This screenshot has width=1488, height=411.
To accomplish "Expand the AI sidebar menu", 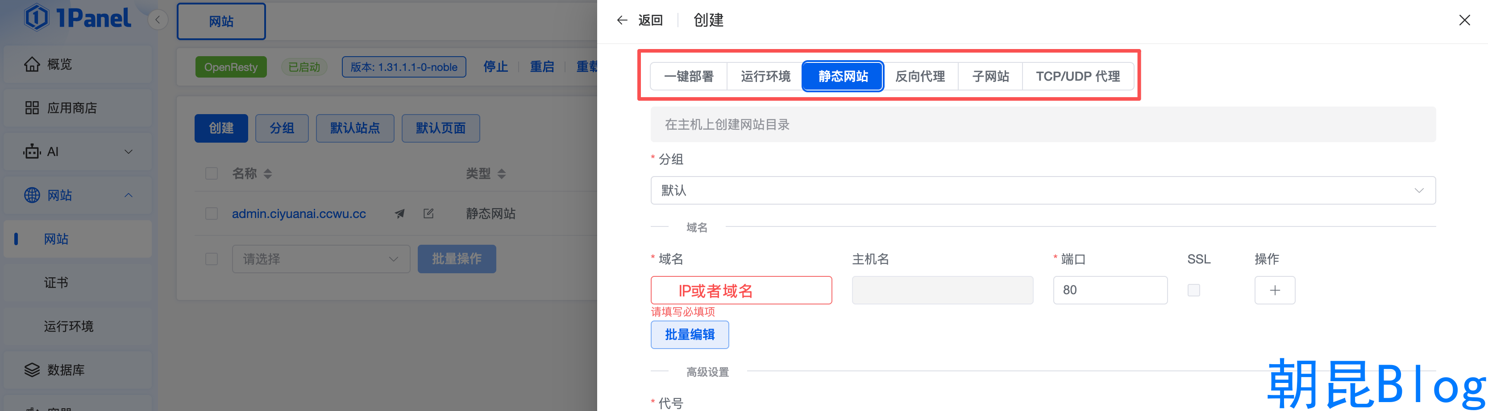I will pos(77,152).
